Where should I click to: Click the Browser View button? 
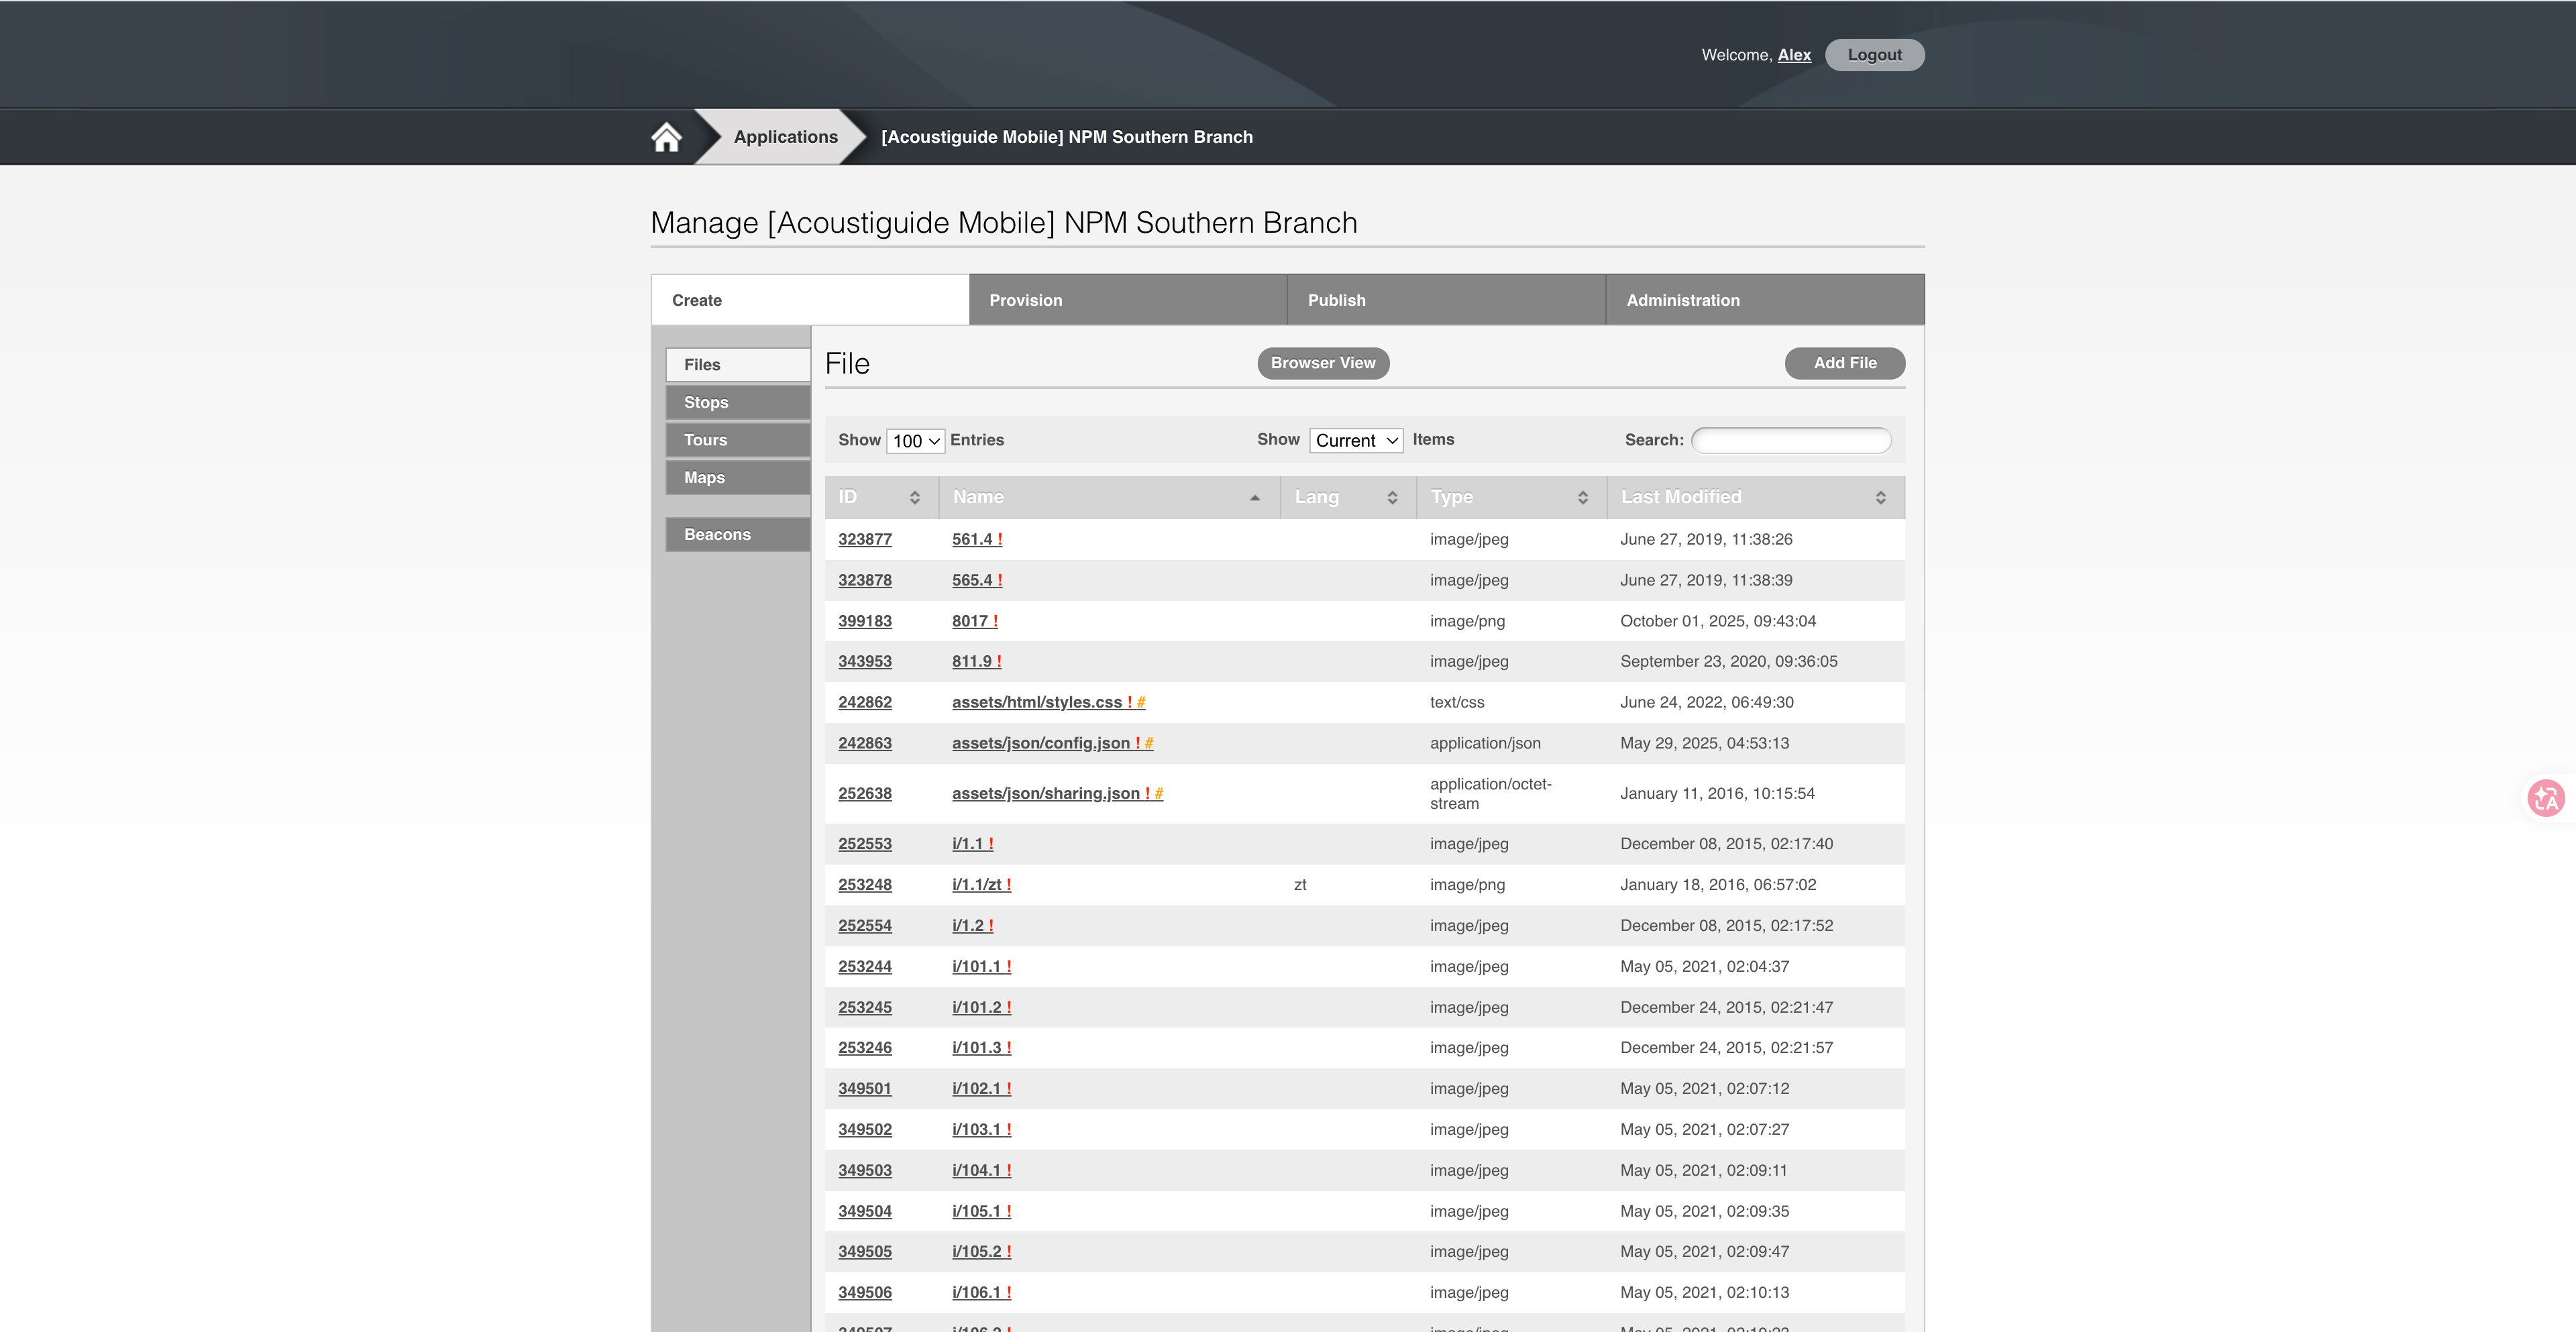pyautogui.click(x=1322, y=363)
